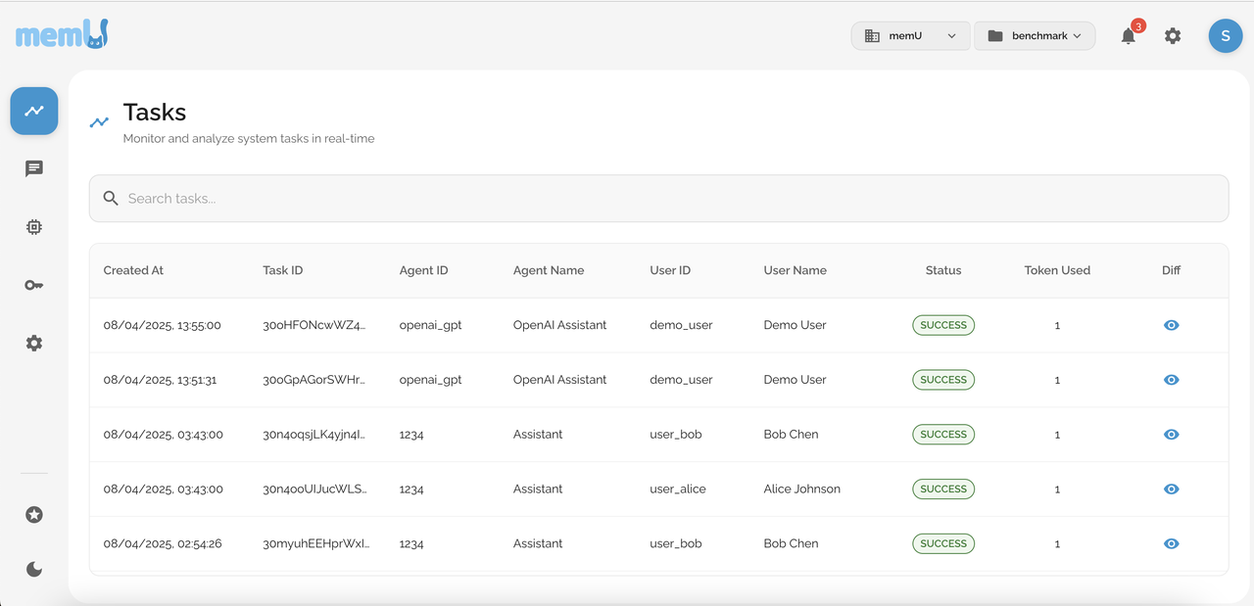The width and height of the screenshot is (1254, 606).
Task: Show diff for the first OpenAI Assistant task
Action: pos(1171,324)
